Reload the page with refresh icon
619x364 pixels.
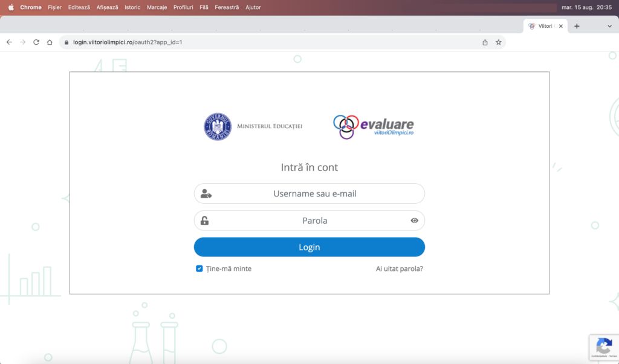(x=36, y=42)
